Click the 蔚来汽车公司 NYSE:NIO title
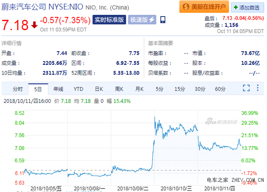This screenshot has width=267, height=192. click(42, 7)
